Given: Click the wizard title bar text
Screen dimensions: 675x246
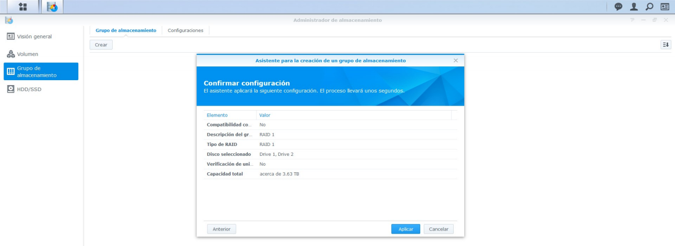Looking at the screenshot, I should coord(331,60).
